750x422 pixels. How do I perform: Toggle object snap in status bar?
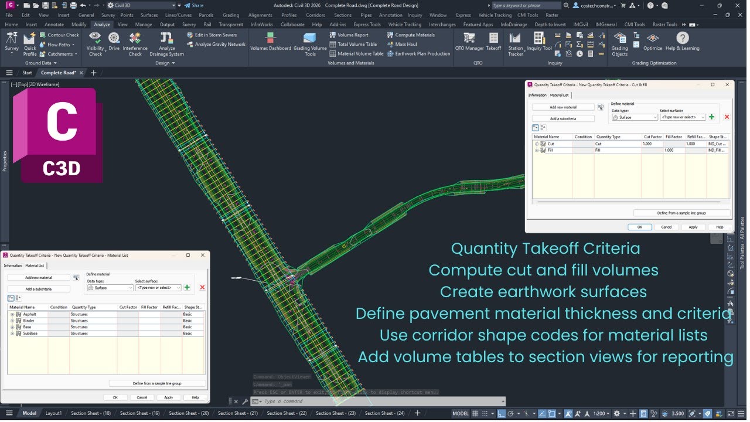pos(553,413)
